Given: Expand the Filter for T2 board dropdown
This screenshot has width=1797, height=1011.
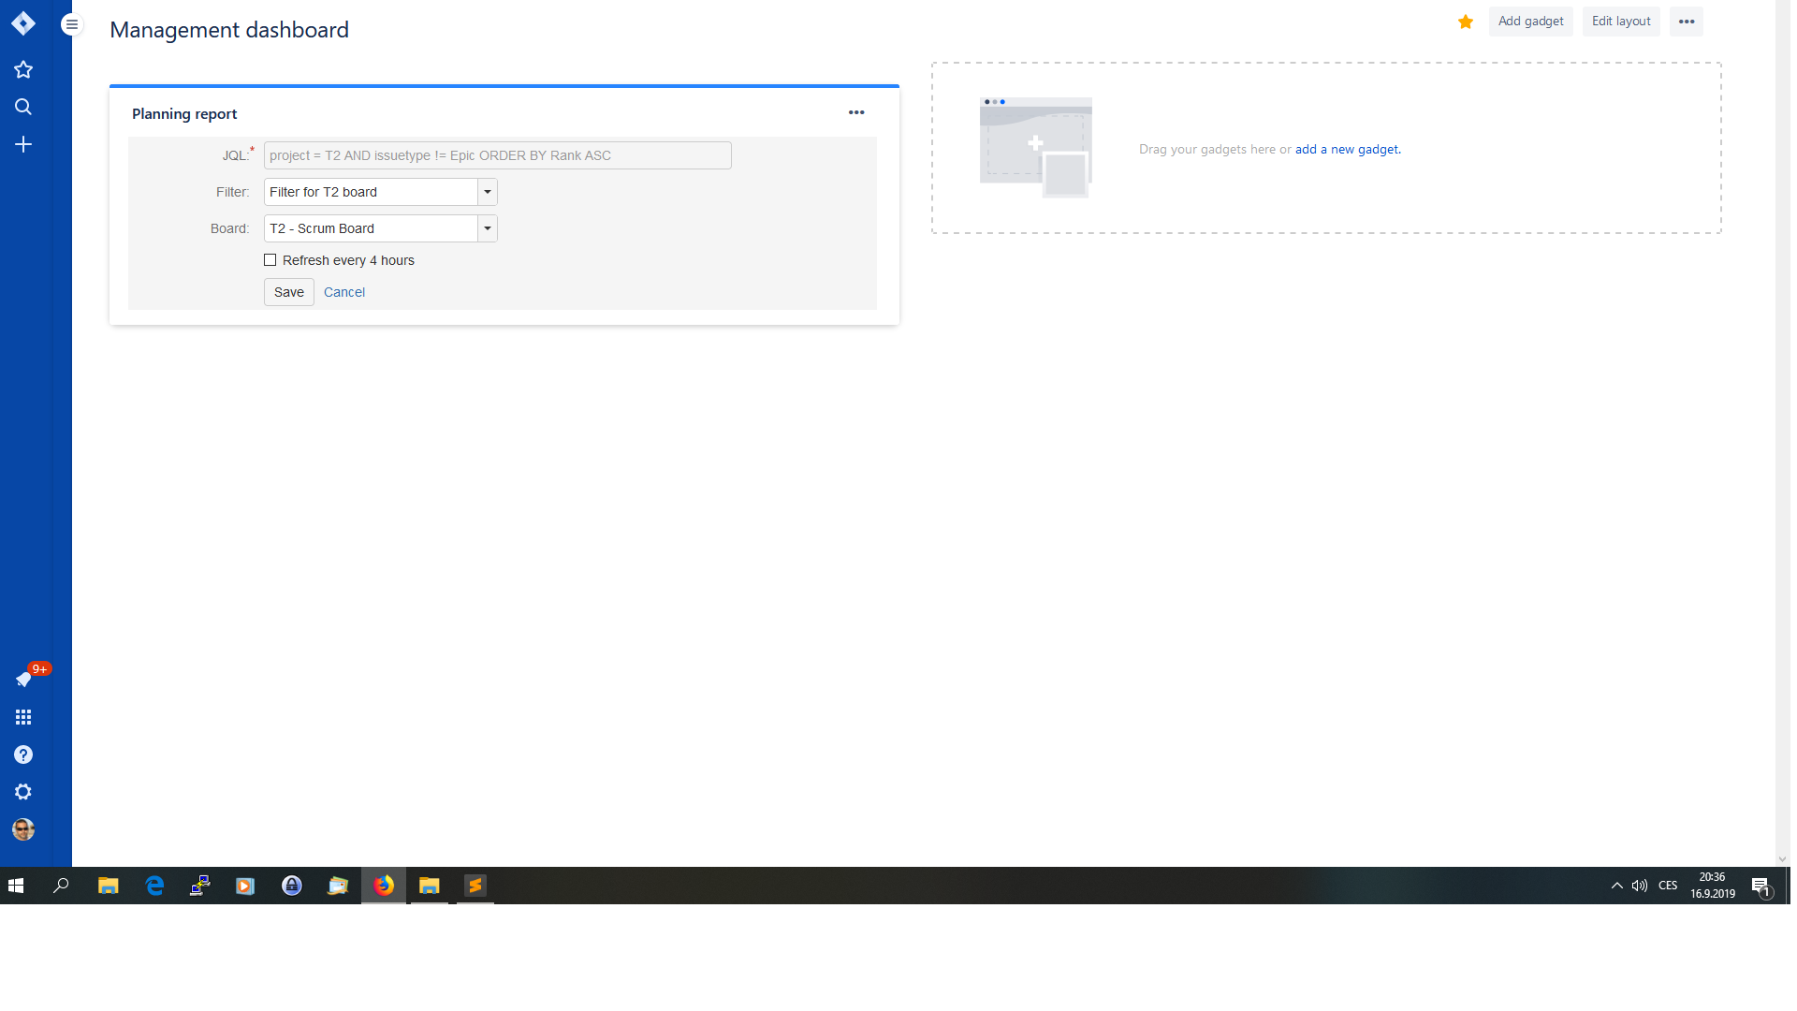Looking at the screenshot, I should click(x=489, y=191).
